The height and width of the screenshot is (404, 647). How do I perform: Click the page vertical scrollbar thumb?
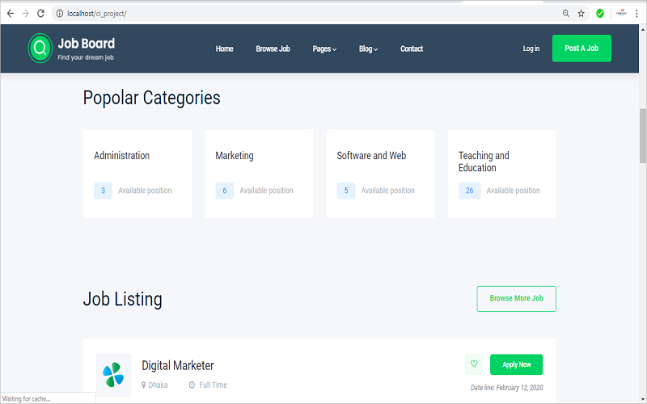click(x=643, y=136)
